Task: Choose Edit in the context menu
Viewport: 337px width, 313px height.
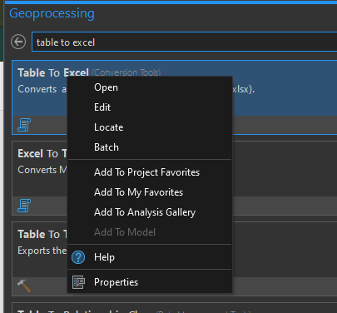Action: pyautogui.click(x=150, y=107)
